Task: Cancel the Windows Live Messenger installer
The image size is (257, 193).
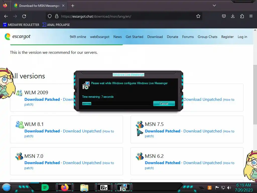Action: click(x=164, y=104)
